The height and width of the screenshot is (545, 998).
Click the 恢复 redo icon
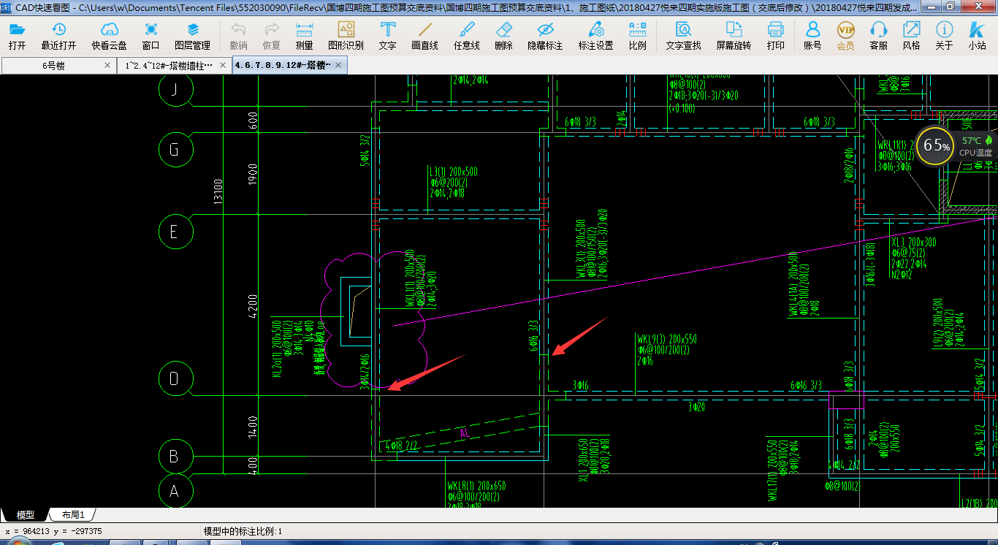click(x=271, y=36)
